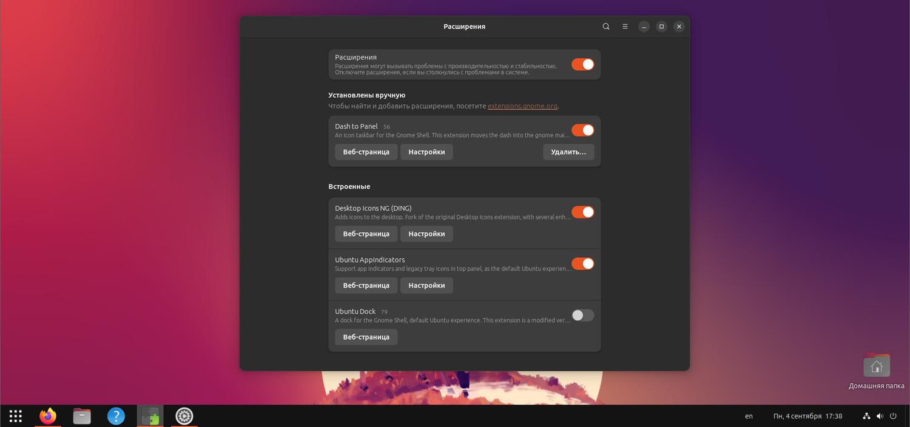Open the Settings gear icon in the taskbar
The width and height of the screenshot is (910, 427).
tap(184, 416)
